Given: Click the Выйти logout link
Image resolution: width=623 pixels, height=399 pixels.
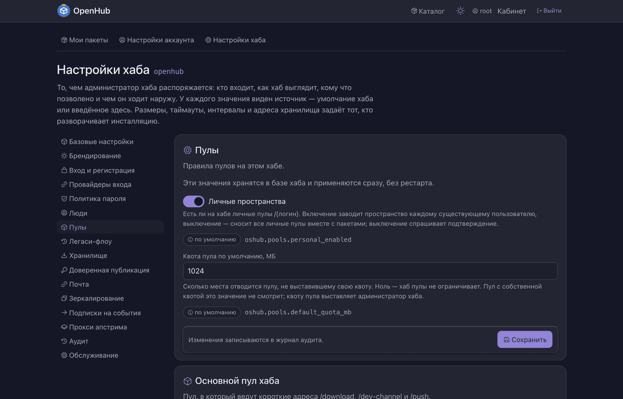Looking at the screenshot, I should (x=549, y=11).
